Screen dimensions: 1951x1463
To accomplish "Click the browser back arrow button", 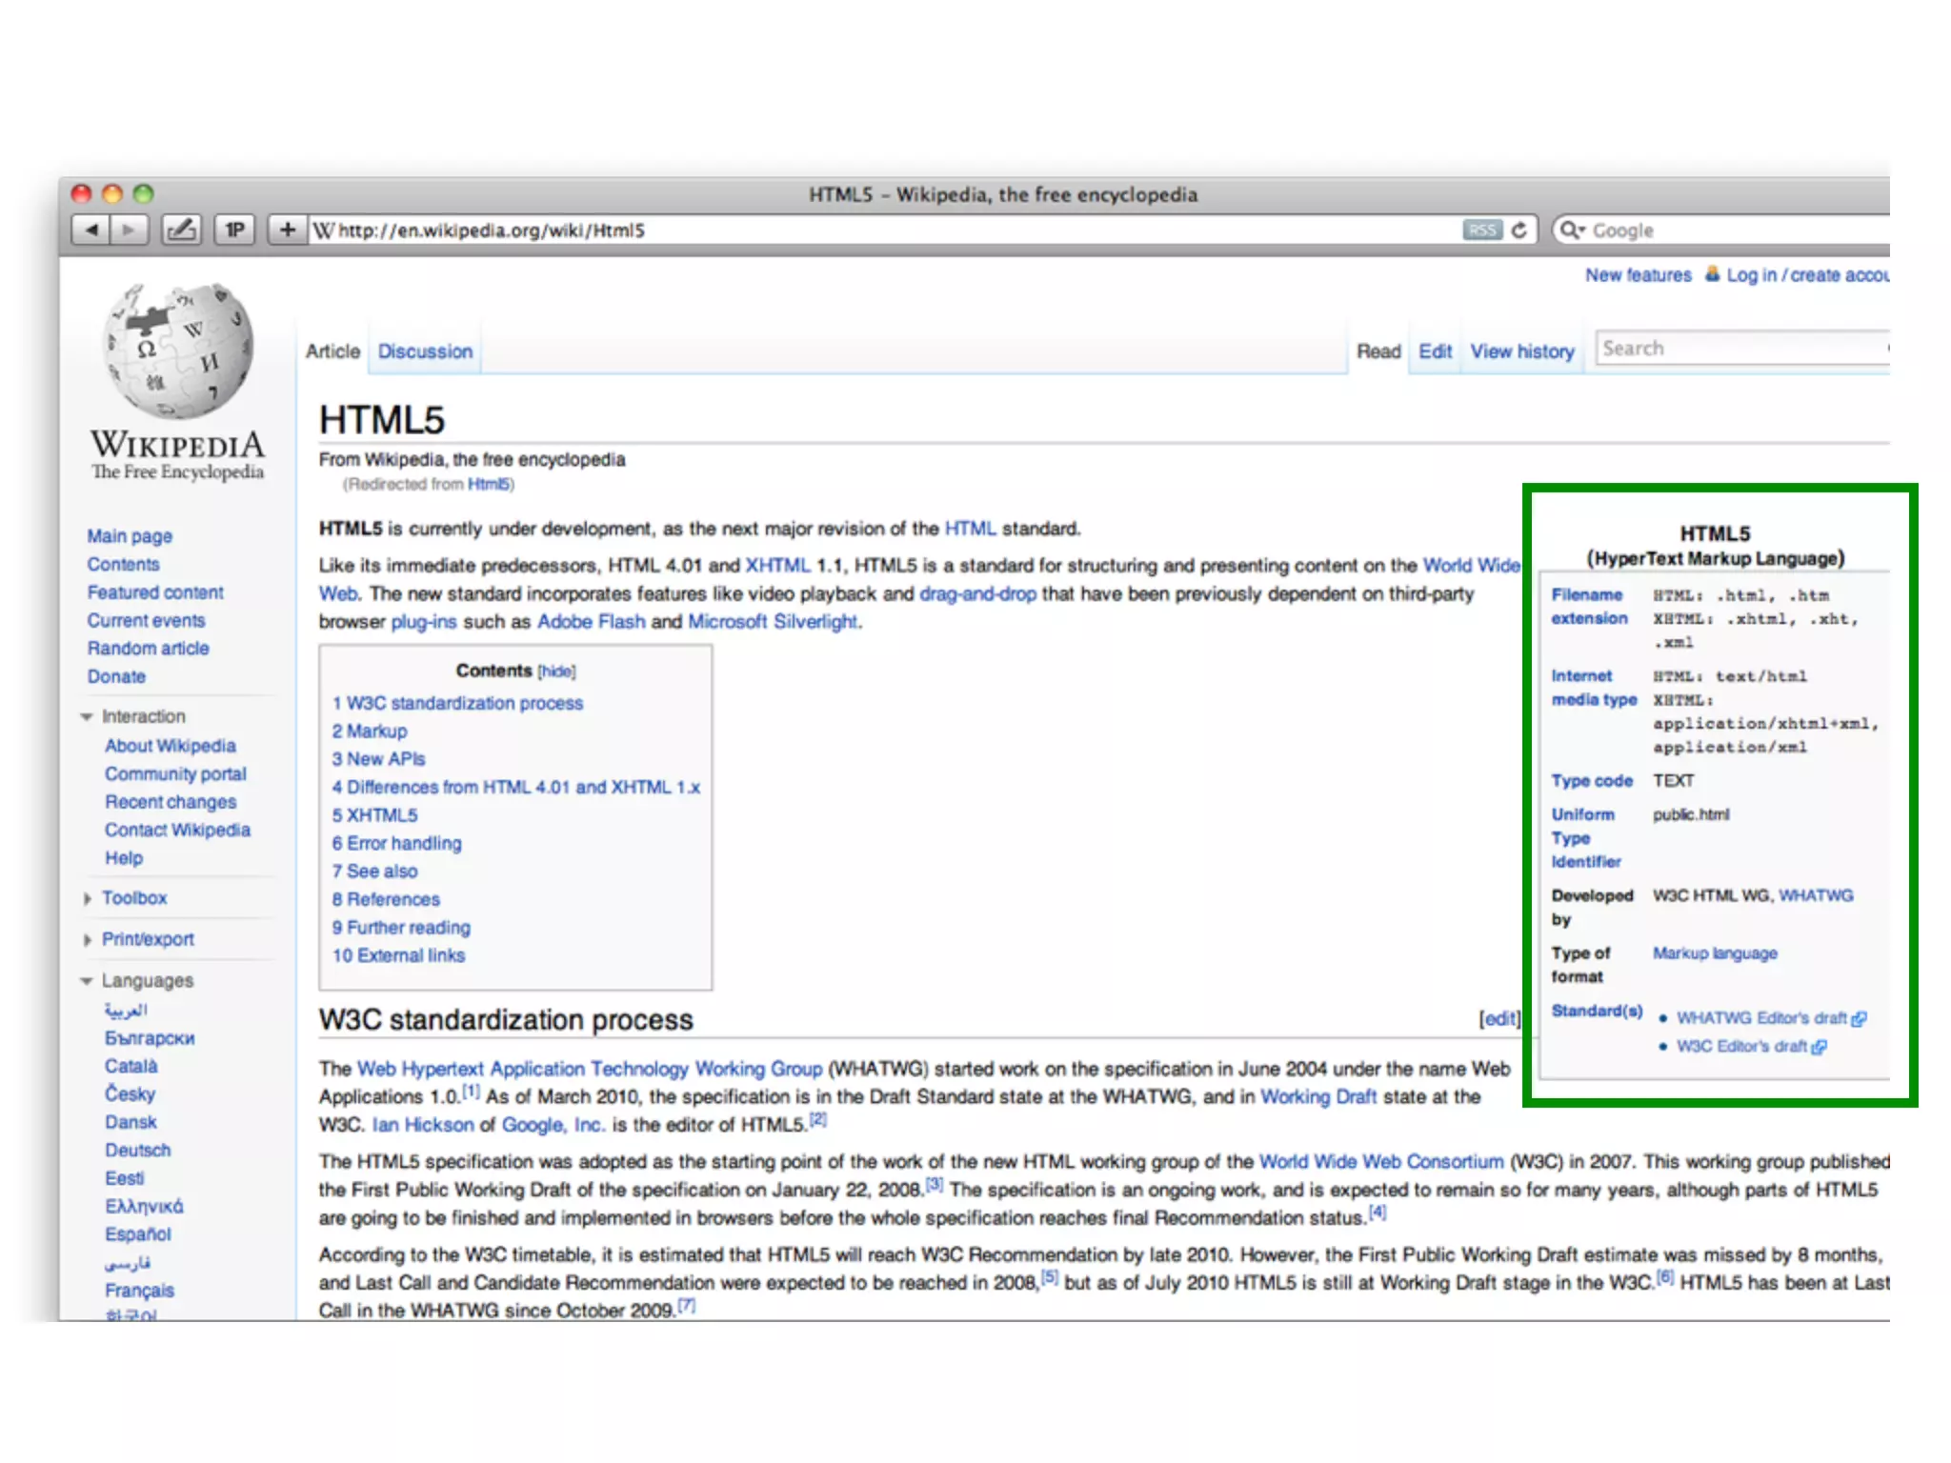I will pos(92,230).
